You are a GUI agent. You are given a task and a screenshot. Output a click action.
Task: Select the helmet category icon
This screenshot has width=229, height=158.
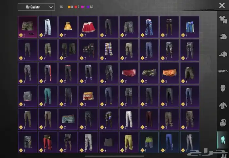pyautogui.click(x=222, y=37)
